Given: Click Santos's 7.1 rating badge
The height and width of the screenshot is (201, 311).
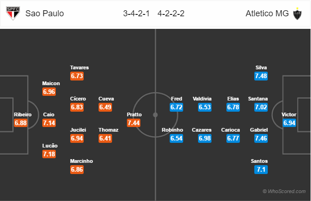Looking at the screenshot, I should click(261, 169).
